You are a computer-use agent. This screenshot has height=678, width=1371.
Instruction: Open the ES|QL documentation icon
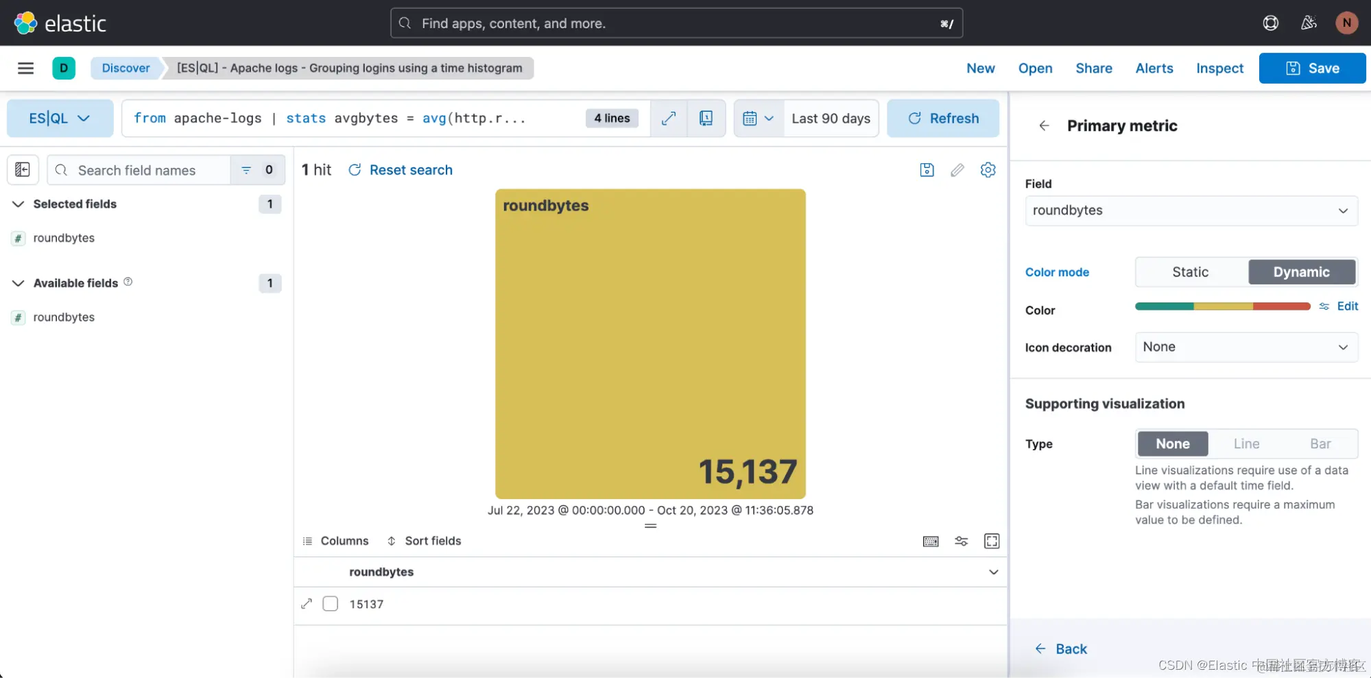point(706,119)
